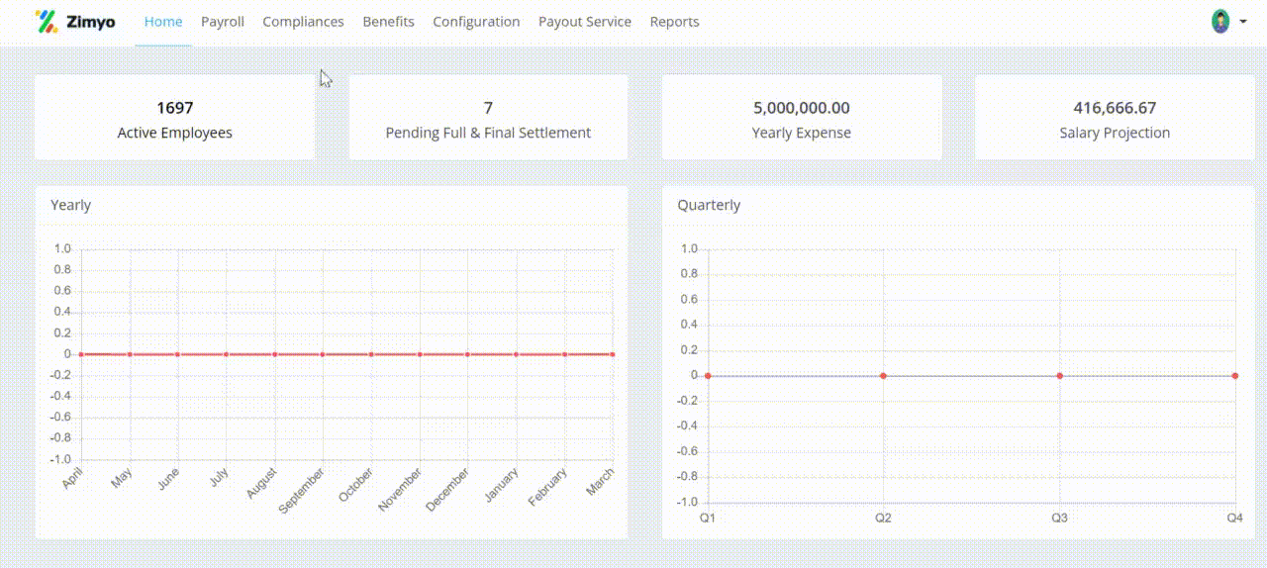
Task: Expand the profile dropdown arrow
Action: [x=1242, y=22]
